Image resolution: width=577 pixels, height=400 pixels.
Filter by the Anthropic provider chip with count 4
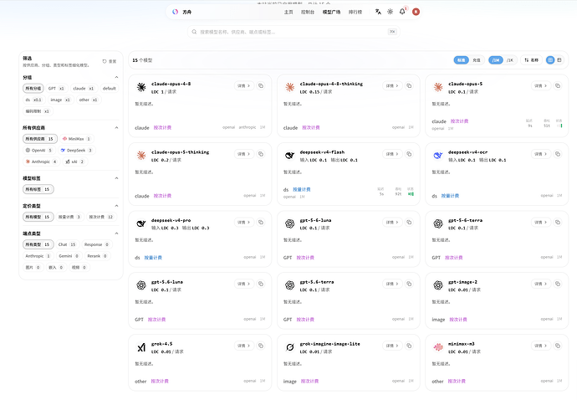tap(41, 162)
